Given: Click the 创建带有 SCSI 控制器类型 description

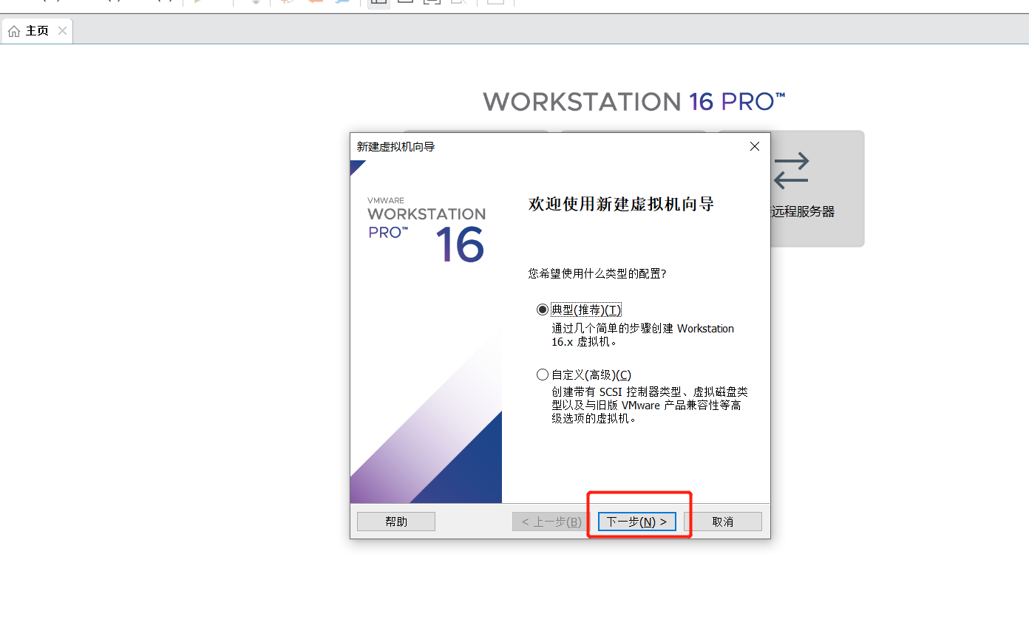Looking at the screenshot, I should click(650, 405).
